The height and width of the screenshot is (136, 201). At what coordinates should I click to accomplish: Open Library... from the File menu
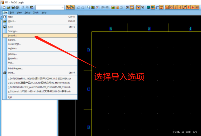40,54
